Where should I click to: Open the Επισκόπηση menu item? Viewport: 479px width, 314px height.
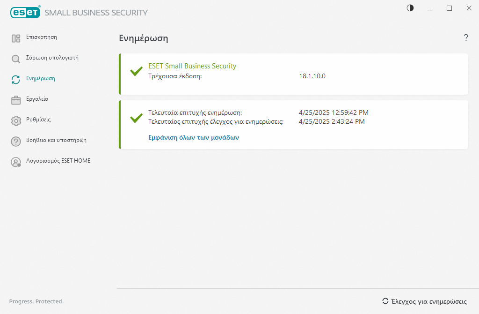click(42, 37)
